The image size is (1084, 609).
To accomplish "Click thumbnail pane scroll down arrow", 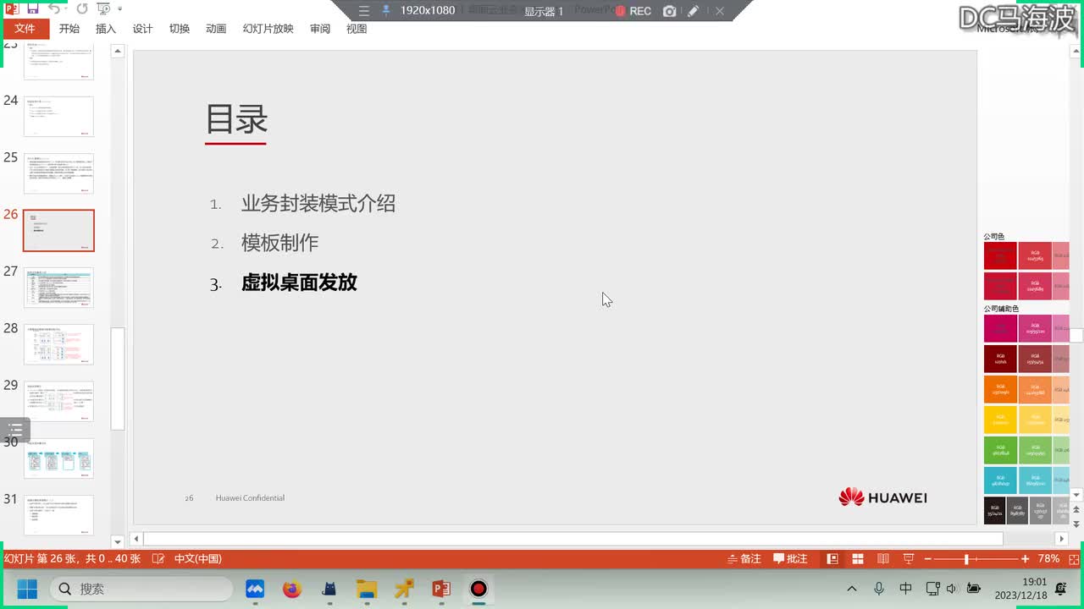I will (118, 541).
